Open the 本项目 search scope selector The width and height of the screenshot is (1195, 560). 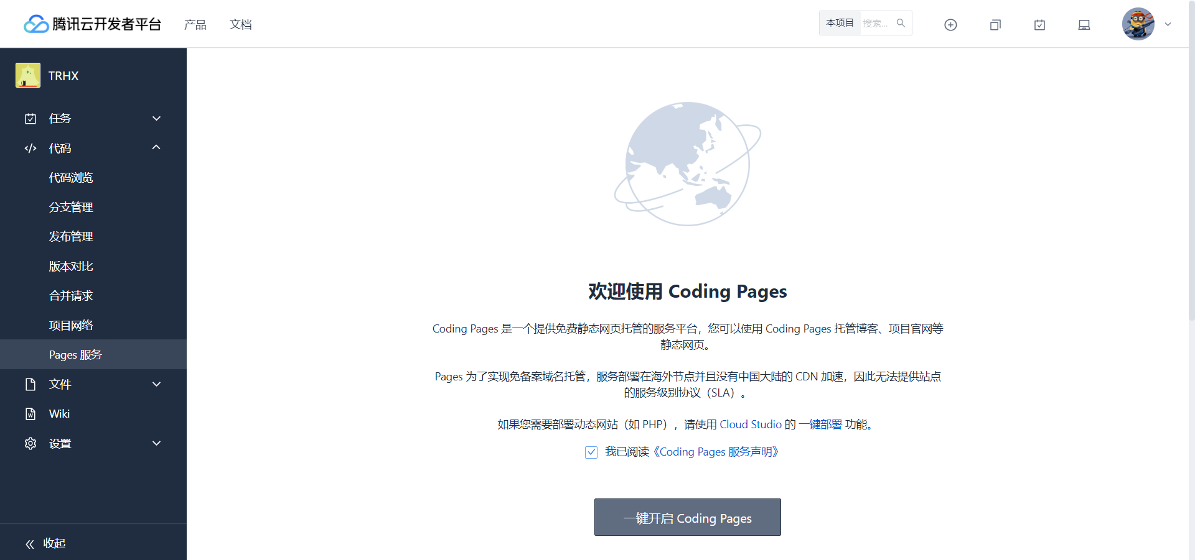coord(840,23)
